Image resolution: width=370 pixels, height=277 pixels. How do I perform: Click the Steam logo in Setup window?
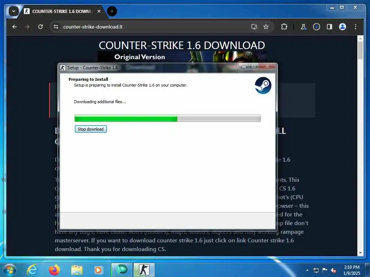(x=263, y=85)
